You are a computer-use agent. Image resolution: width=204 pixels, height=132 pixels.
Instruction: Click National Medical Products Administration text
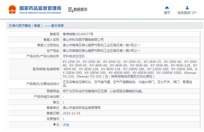tap(40, 13)
